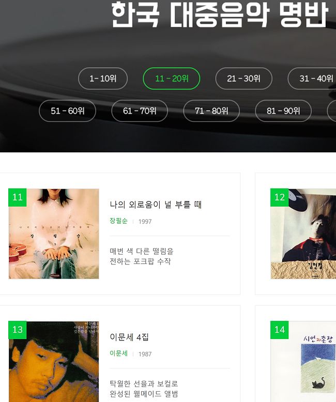Click the green rank 13 badge
The height and width of the screenshot is (402, 336).
[x=18, y=330]
